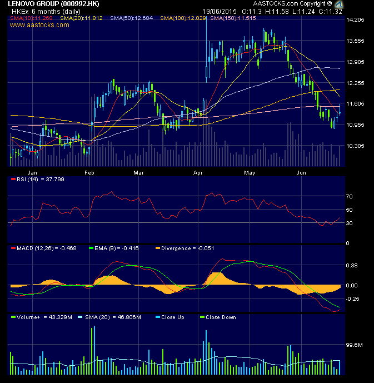Screen dimensions: 374x383
Task: Click the green Volume+ legend swatch
Action: [13, 317]
